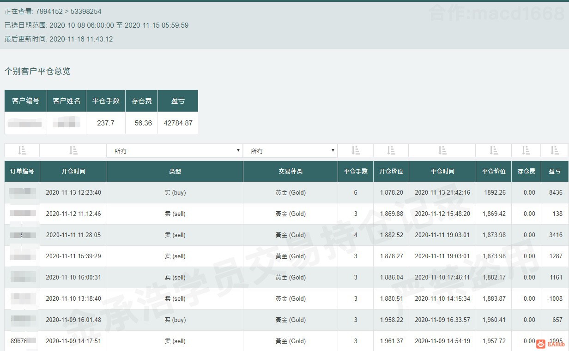Open the 所有 dropdown above 交易种类

tap(290, 151)
